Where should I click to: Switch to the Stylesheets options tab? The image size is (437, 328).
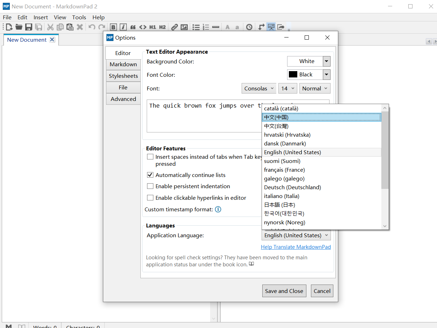coord(123,76)
